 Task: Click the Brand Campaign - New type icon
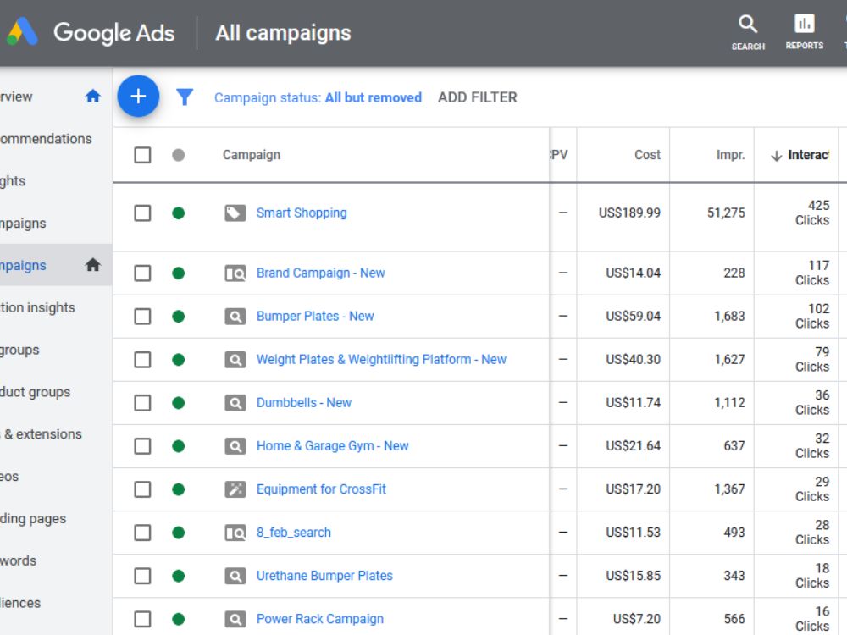pyautogui.click(x=235, y=273)
